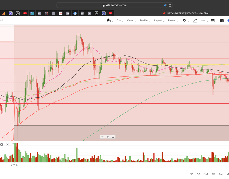Image resolution: width=229 pixels, height=179 pixels.
Task: Open the Layout dropdown
Action: click(159, 21)
